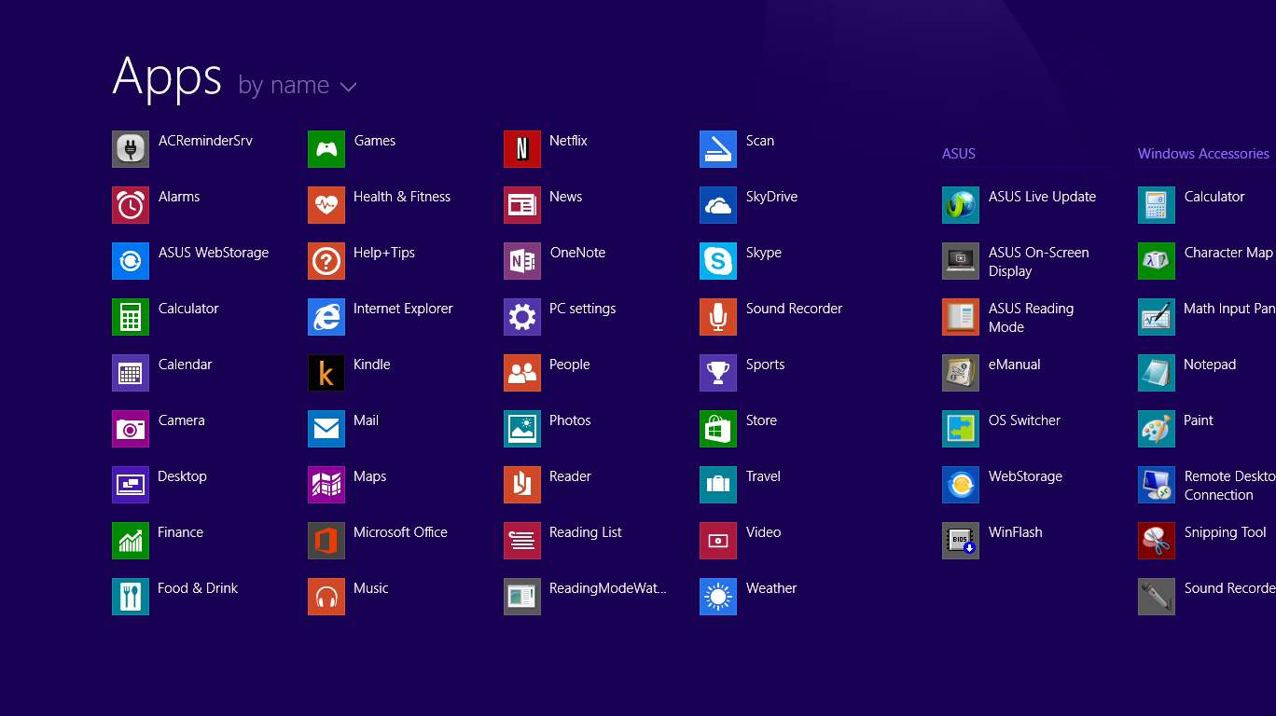Open the Desktop tile icon
Image resolution: width=1276 pixels, height=716 pixels.
pyautogui.click(x=131, y=485)
